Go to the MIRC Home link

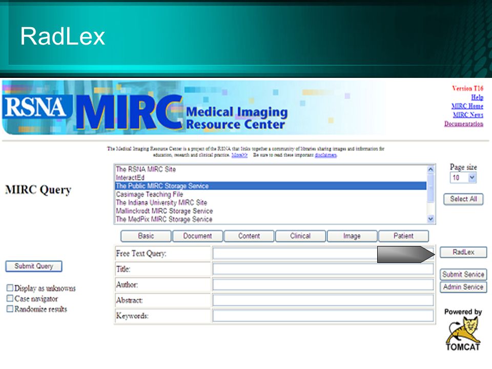(x=467, y=106)
